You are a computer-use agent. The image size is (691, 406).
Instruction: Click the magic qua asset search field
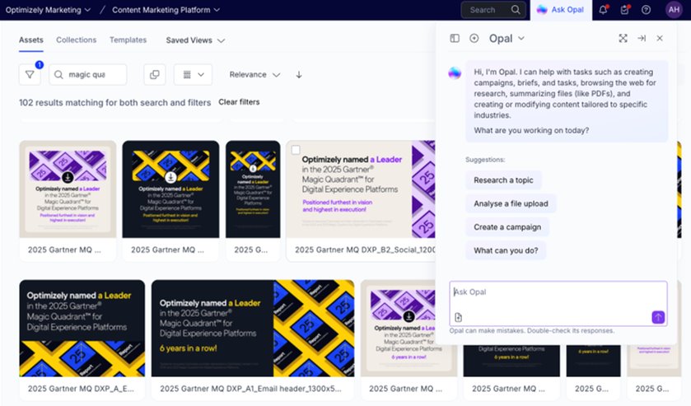tap(87, 74)
